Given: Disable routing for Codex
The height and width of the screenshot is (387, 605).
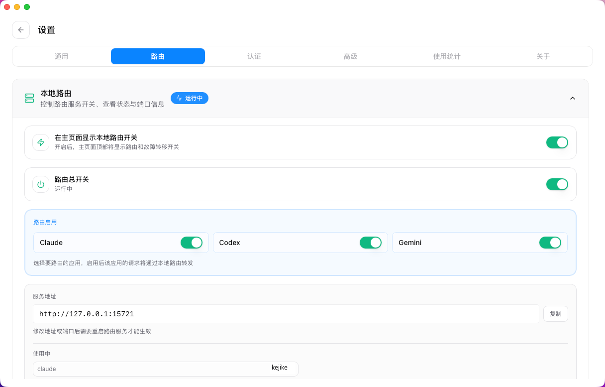Looking at the screenshot, I should [x=371, y=243].
